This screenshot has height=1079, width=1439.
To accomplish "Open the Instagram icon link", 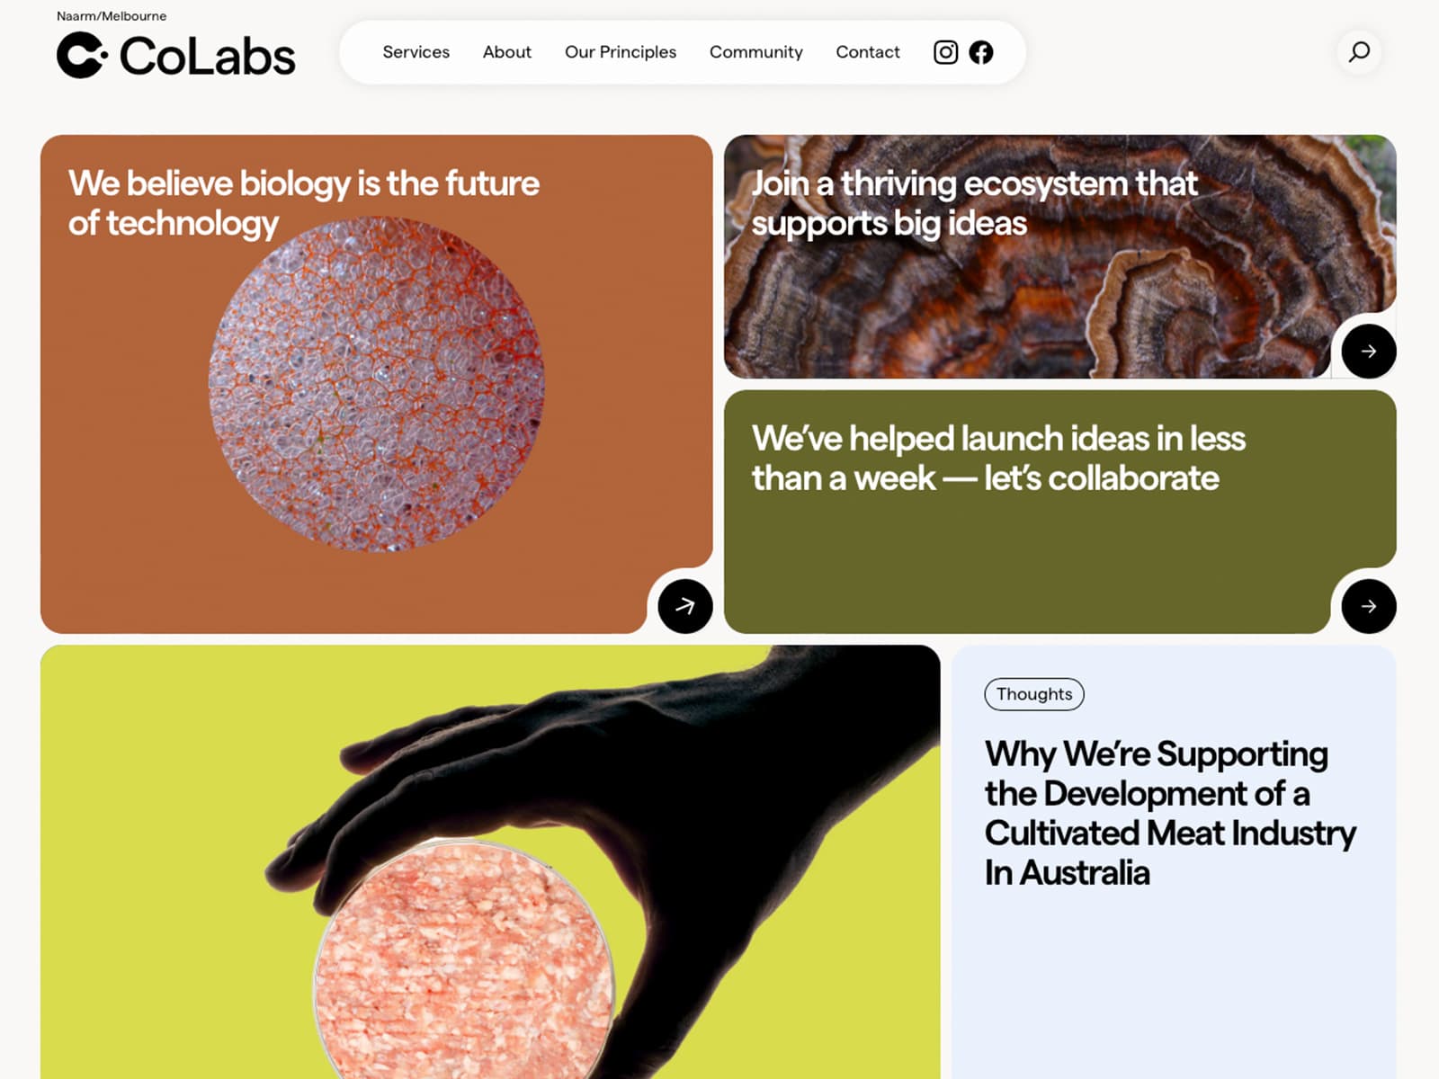I will tap(945, 52).
